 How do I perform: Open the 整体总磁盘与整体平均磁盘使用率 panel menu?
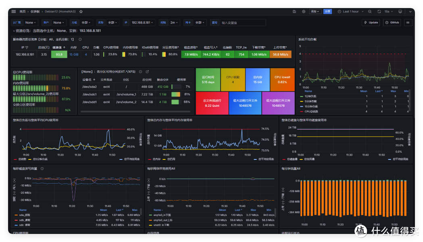(304, 120)
